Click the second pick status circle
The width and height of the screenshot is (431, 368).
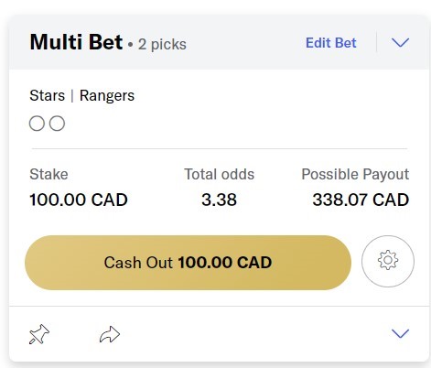pyautogui.click(x=57, y=124)
